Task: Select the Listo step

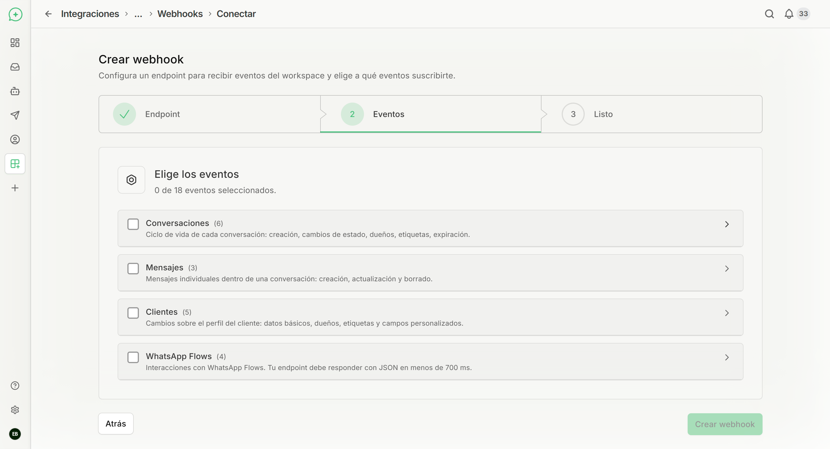Action: (x=652, y=114)
